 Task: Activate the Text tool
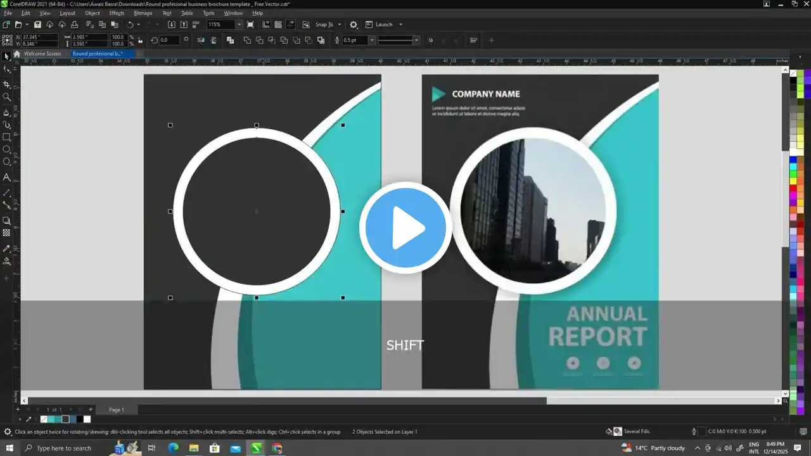tap(6, 177)
